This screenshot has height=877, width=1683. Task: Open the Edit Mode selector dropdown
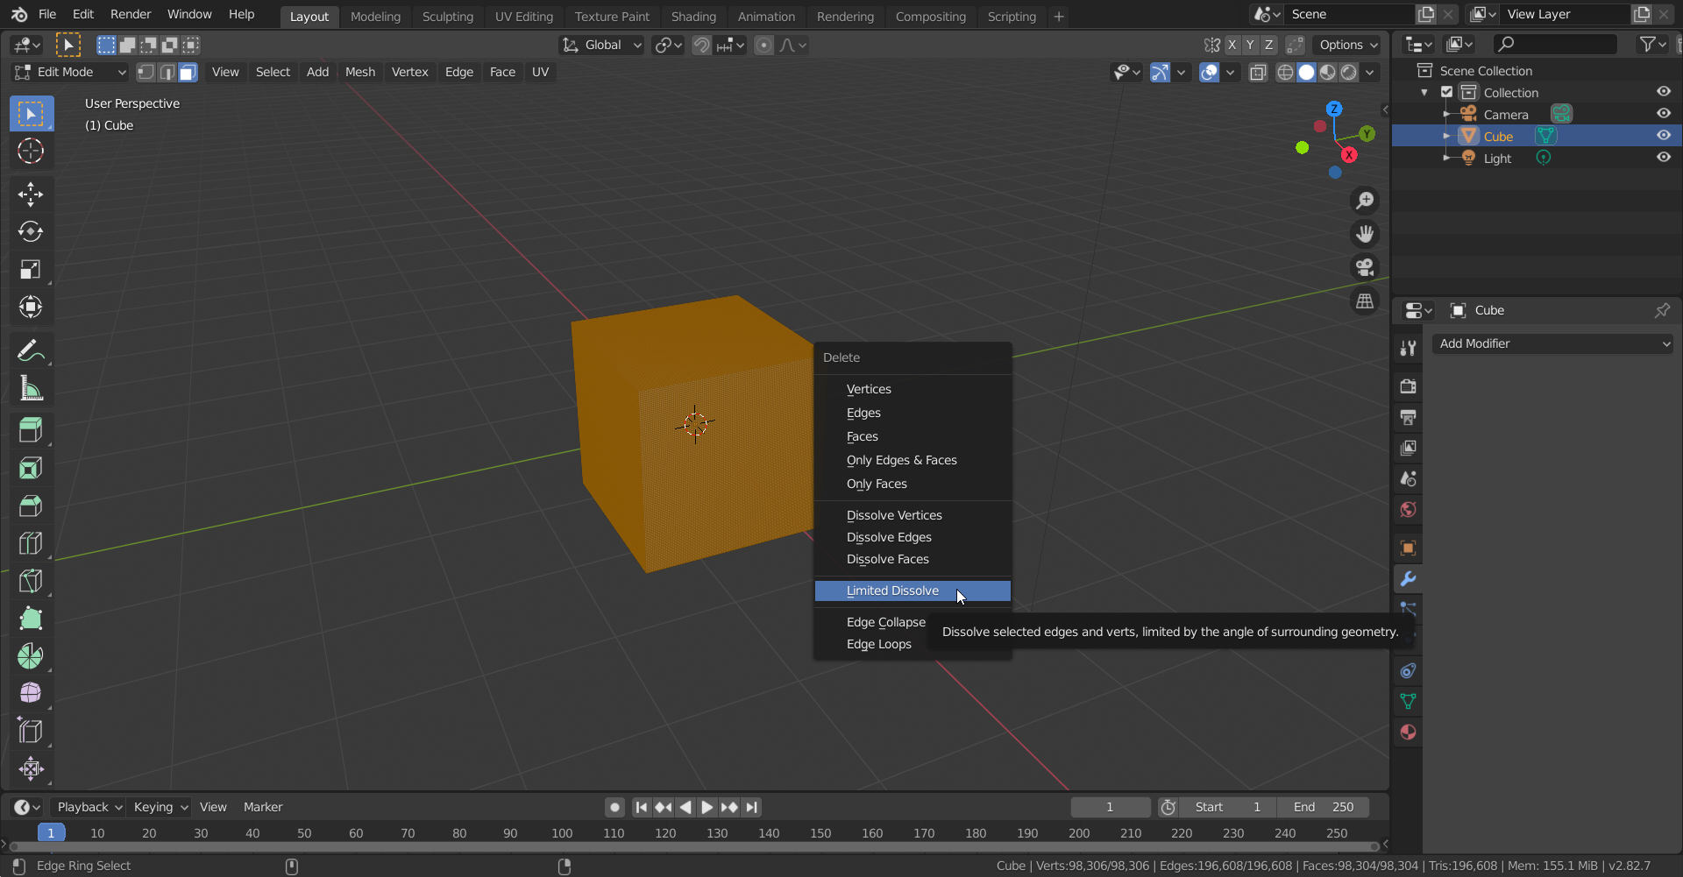coord(70,72)
